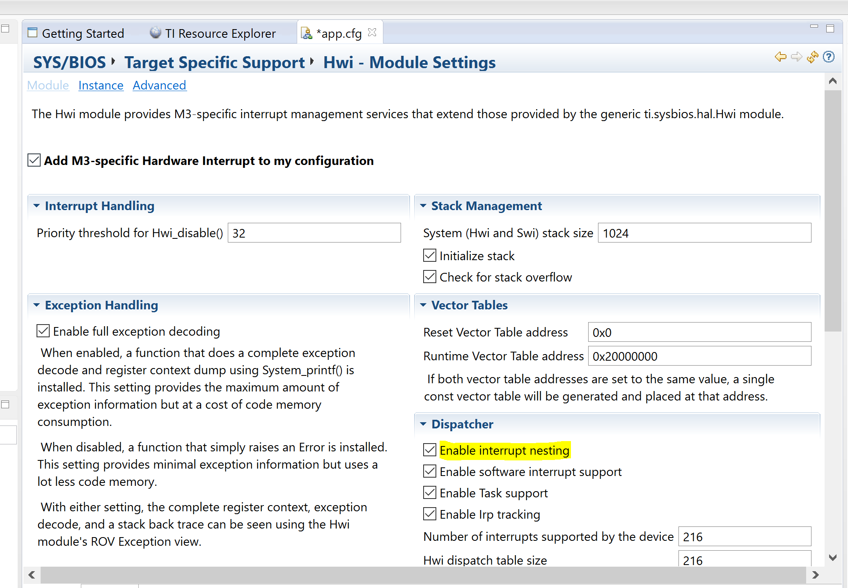Open help with the question mark icon

(x=829, y=57)
